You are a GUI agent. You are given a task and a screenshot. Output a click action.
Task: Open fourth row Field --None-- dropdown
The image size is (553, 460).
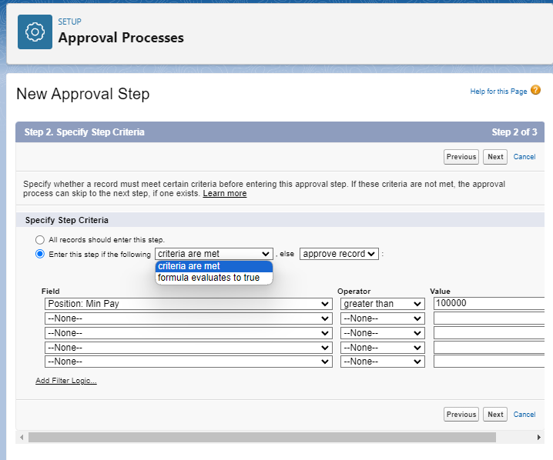coord(189,348)
